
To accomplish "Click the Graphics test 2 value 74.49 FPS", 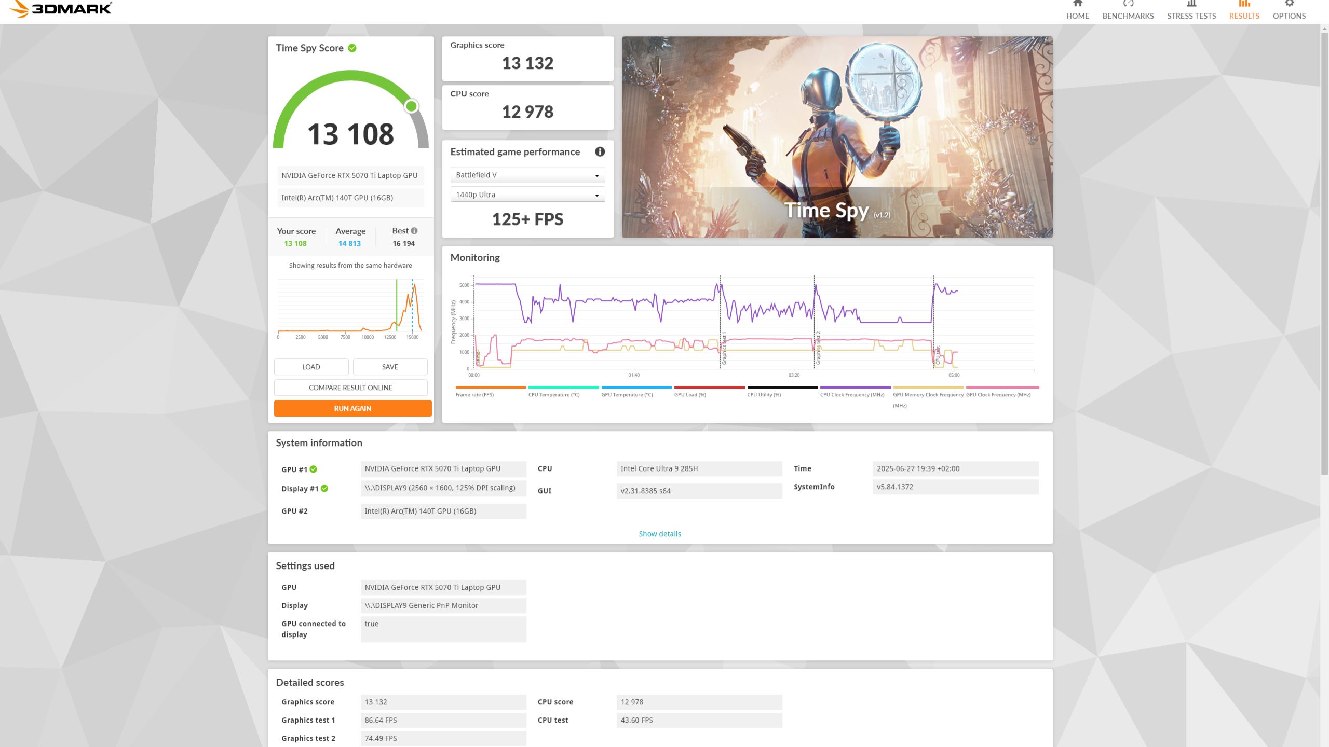I will (x=443, y=738).
